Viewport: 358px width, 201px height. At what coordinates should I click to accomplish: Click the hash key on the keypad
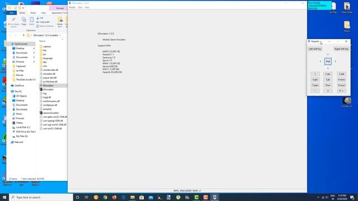pos(341,90)
